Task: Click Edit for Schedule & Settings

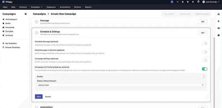Action: [x=203, y=33]
